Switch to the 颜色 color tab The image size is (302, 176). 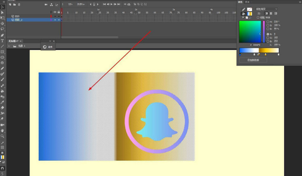240,2
